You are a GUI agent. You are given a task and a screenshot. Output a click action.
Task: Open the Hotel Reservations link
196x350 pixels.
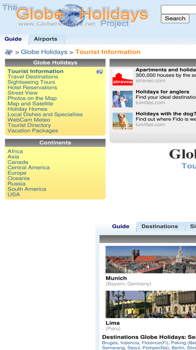click(32, 88)
